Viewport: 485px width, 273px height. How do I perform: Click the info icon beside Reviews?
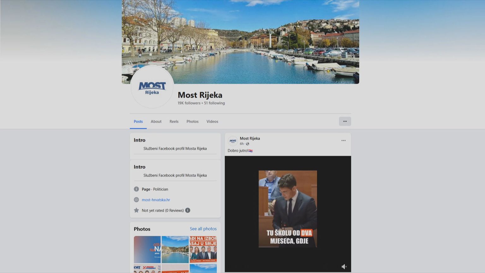(188, 210)
